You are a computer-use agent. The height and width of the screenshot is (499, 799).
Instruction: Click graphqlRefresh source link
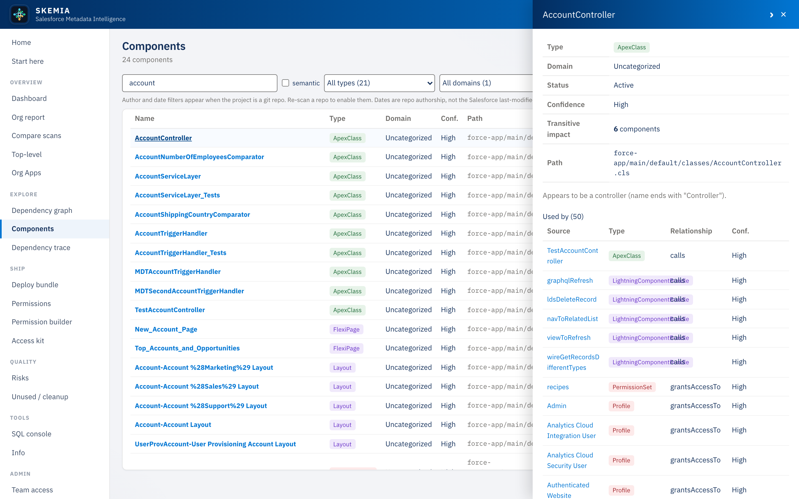pos(570,281)
